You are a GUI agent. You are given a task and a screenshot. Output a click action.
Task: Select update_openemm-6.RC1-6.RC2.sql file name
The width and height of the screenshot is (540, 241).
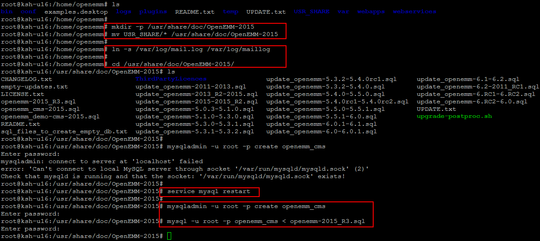(x=476, y=94)
